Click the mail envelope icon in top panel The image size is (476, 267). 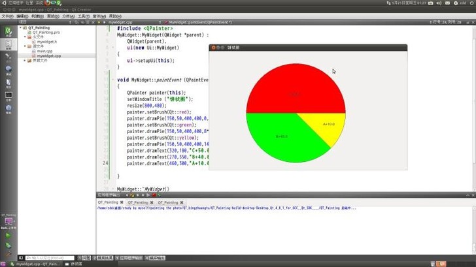coord(447,3)
